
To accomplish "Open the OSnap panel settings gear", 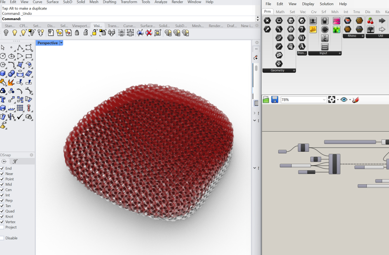I will pyautogui.click(x=31, y=155).
